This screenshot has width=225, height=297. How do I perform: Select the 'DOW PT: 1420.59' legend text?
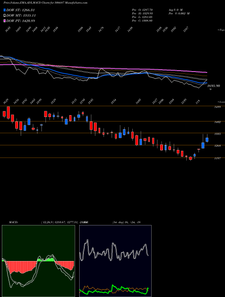[x=21, y=21]
